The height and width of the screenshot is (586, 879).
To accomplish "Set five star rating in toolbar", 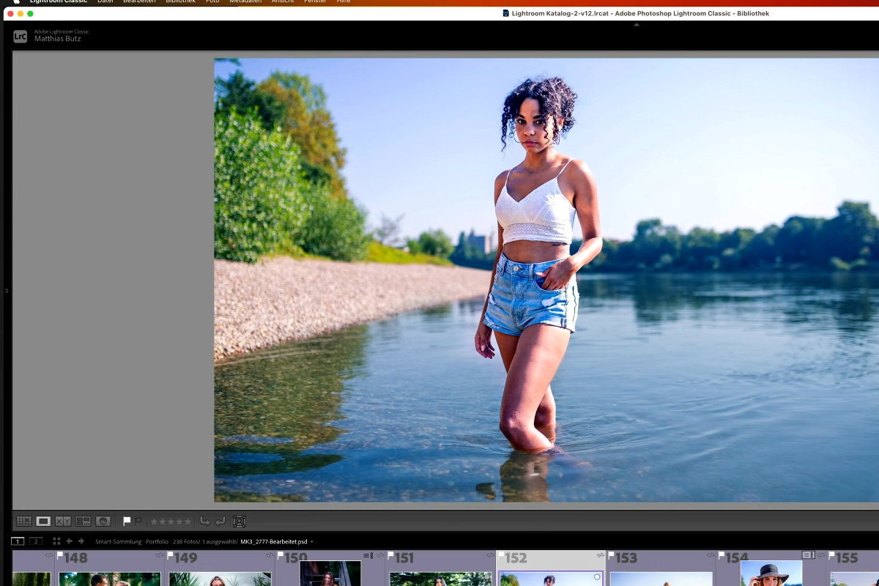I will (x=188, y=522).
